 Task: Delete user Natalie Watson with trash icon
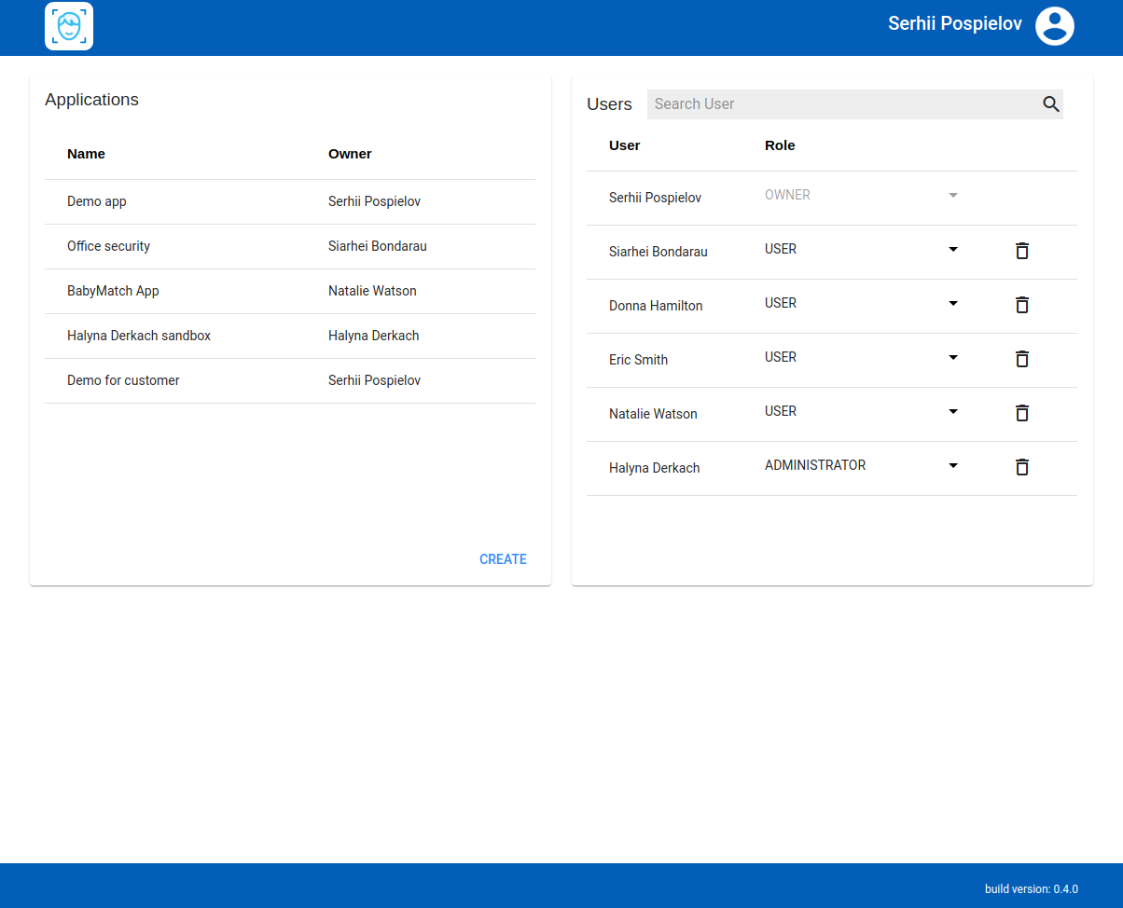pyautogui.click(x=1022, y=412)
